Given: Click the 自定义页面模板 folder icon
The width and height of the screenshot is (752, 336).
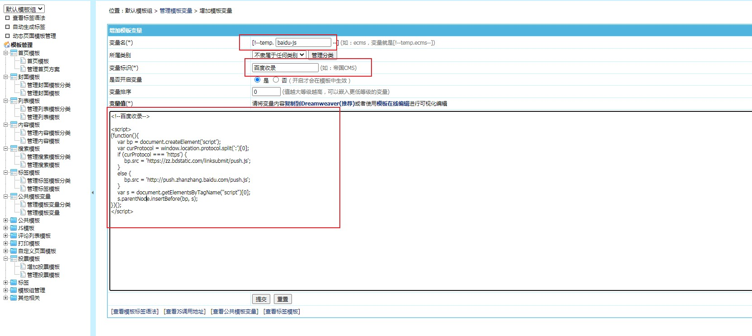Looking at the screenshot, I should tap(14, 251).
